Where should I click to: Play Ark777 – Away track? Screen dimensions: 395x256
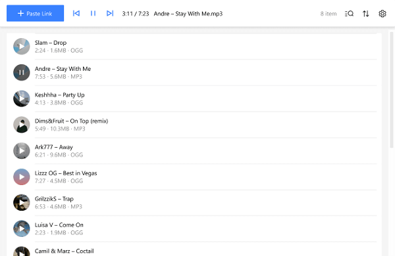[22, 151]
